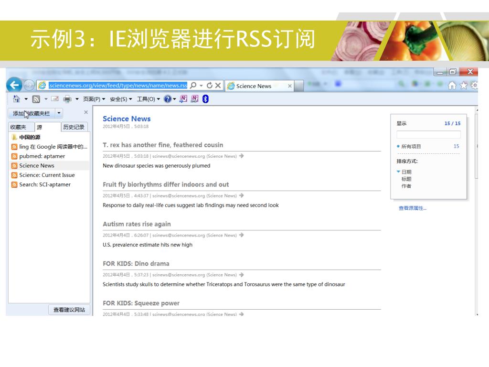Sort feed items by 标题

pyautogui.click(x=406, y=179)
